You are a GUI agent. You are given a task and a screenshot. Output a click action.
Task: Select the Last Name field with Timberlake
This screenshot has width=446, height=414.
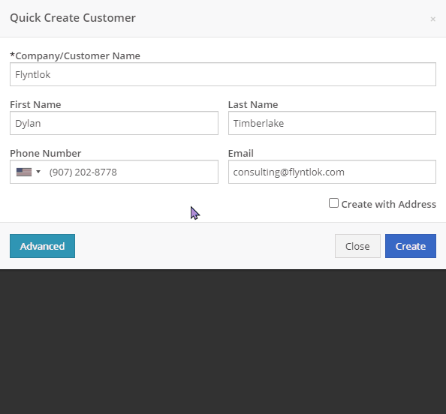pos(332,123)
